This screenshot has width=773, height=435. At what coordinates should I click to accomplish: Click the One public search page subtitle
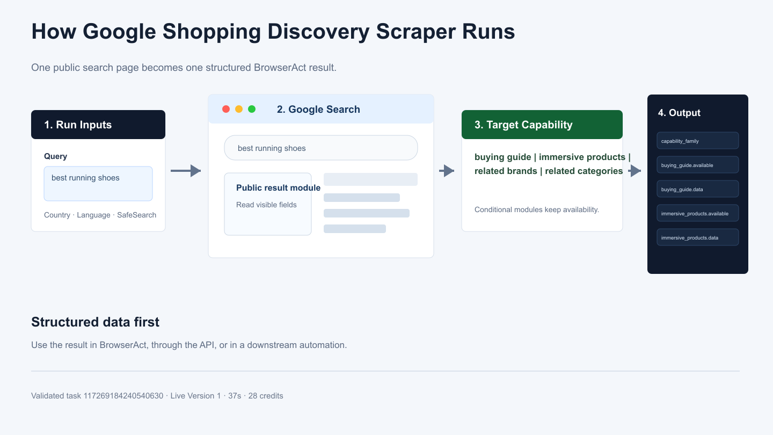pos(184,68)
